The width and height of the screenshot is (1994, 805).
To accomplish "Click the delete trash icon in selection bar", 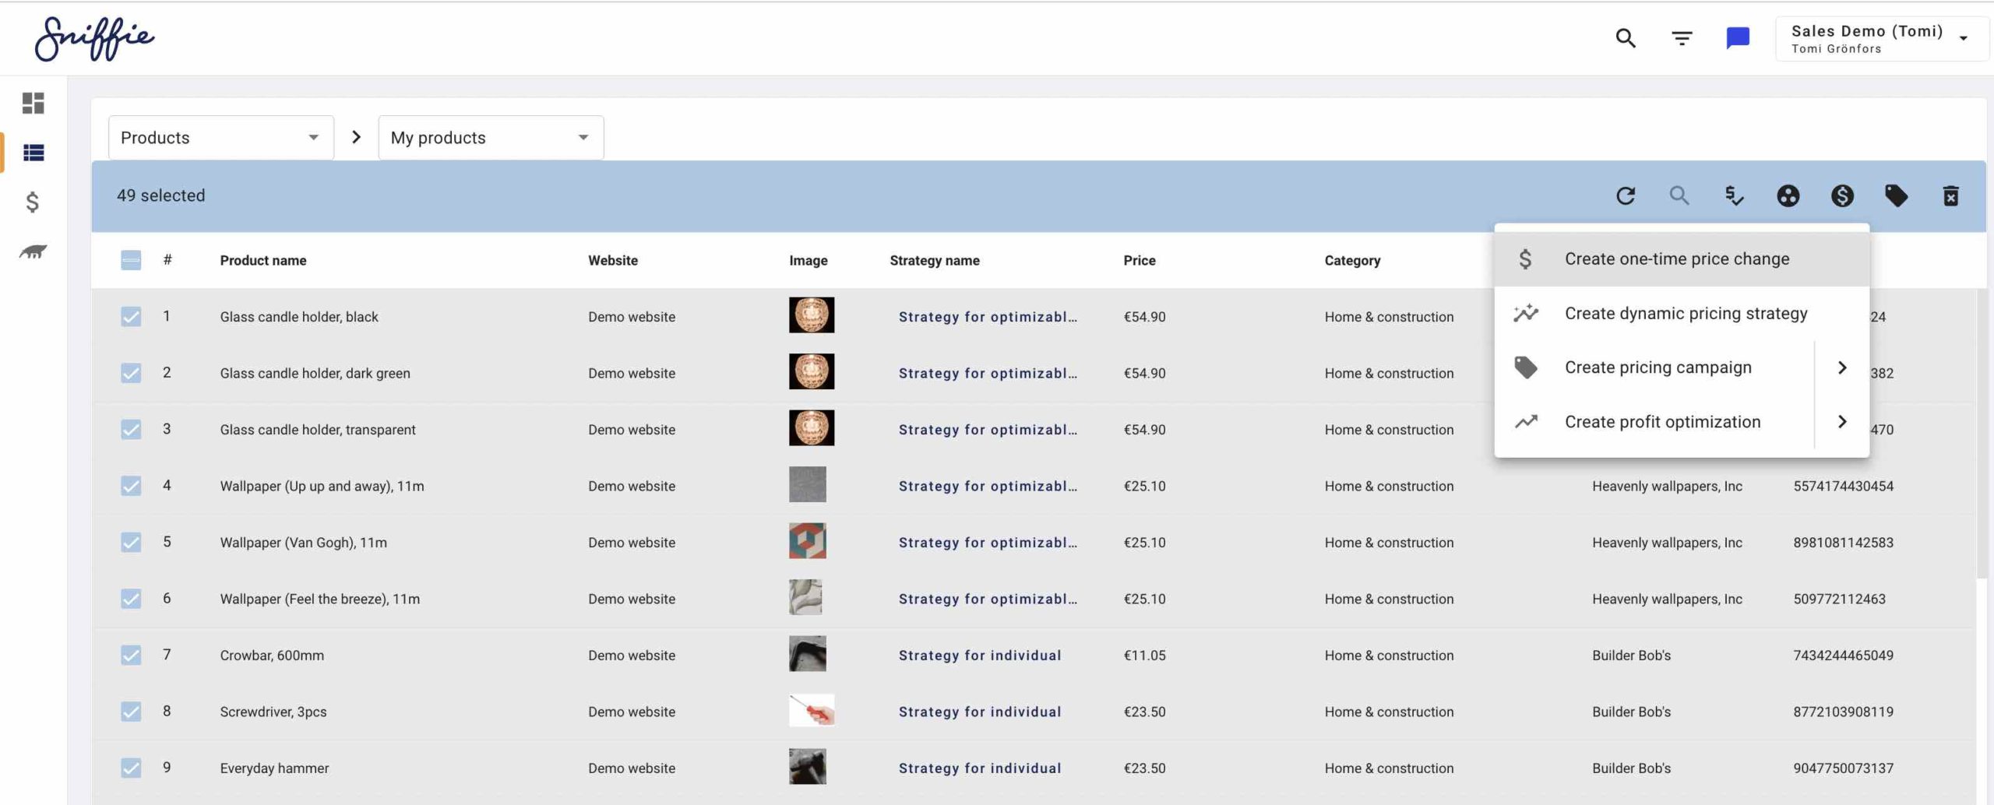I will coord(1950,195).
